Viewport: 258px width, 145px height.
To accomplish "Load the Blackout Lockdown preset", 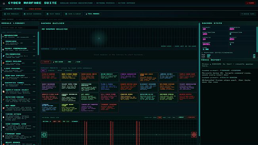I will pos(148,87).
